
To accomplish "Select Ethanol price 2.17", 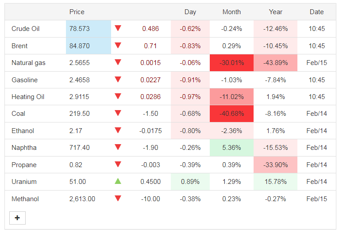I will tap(76, 131).
